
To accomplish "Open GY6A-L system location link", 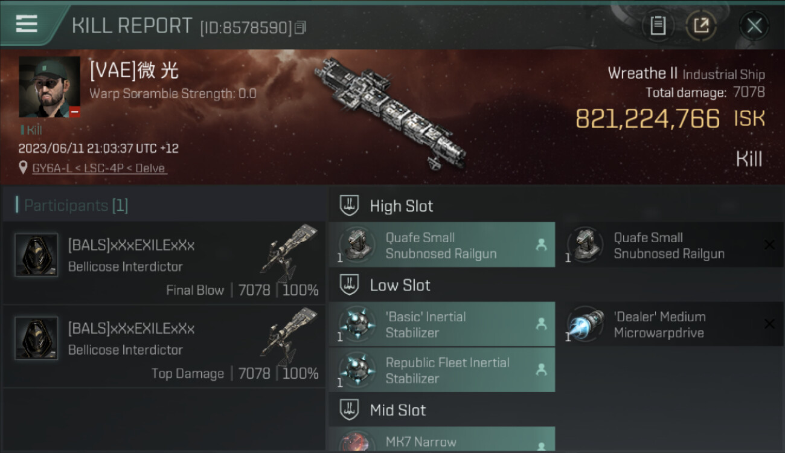I will pos(99,168).
